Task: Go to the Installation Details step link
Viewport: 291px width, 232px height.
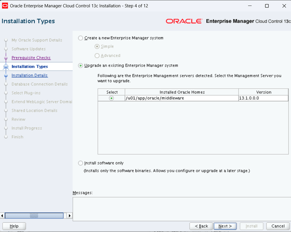Action: point(29,75)
